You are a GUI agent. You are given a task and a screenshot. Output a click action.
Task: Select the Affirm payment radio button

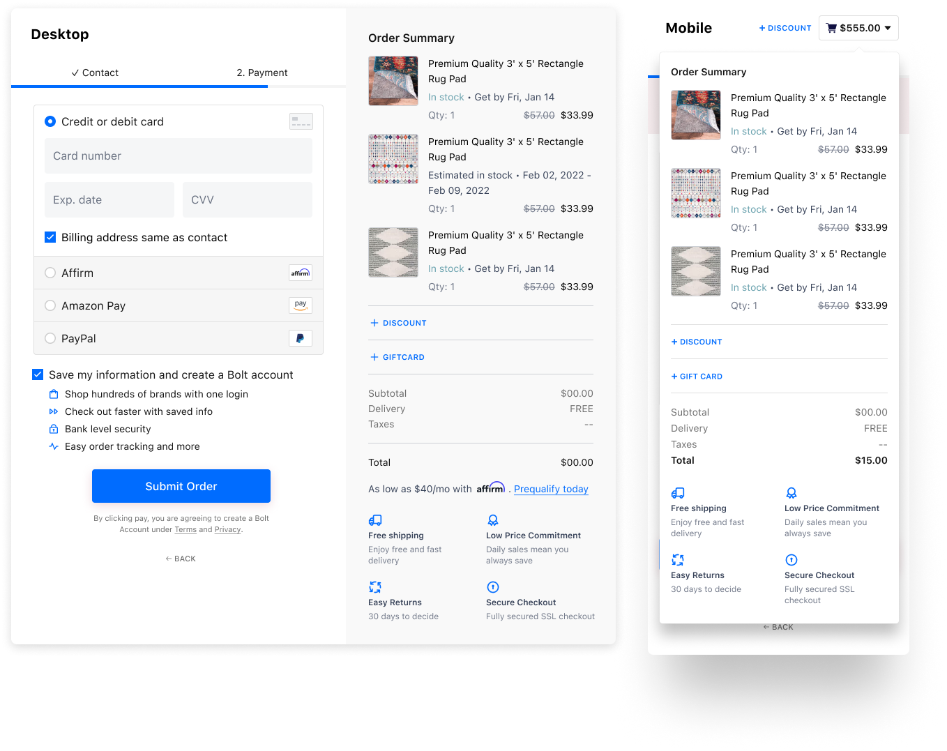click(x=50, y=273)
